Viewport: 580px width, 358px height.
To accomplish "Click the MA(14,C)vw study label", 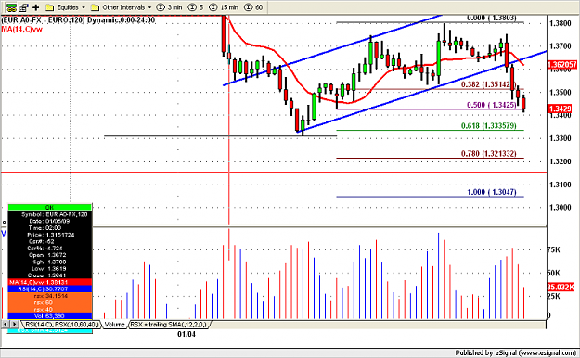I will point(22,30).
